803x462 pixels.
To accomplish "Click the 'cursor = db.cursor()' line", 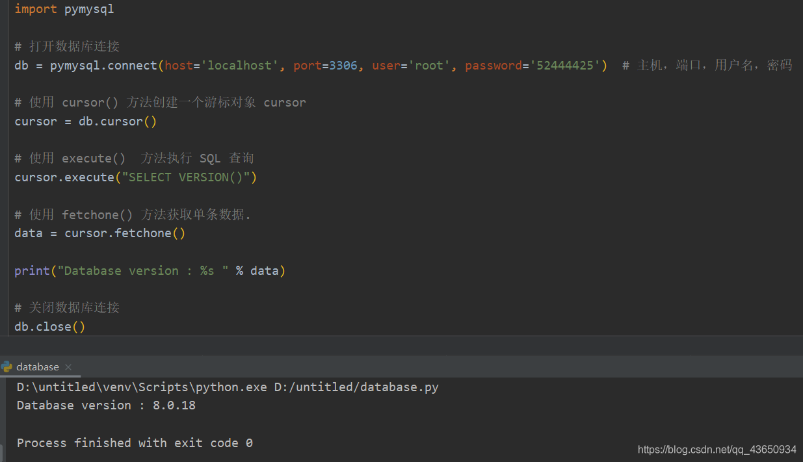I will pyautogui.click(x=86, y=122).
